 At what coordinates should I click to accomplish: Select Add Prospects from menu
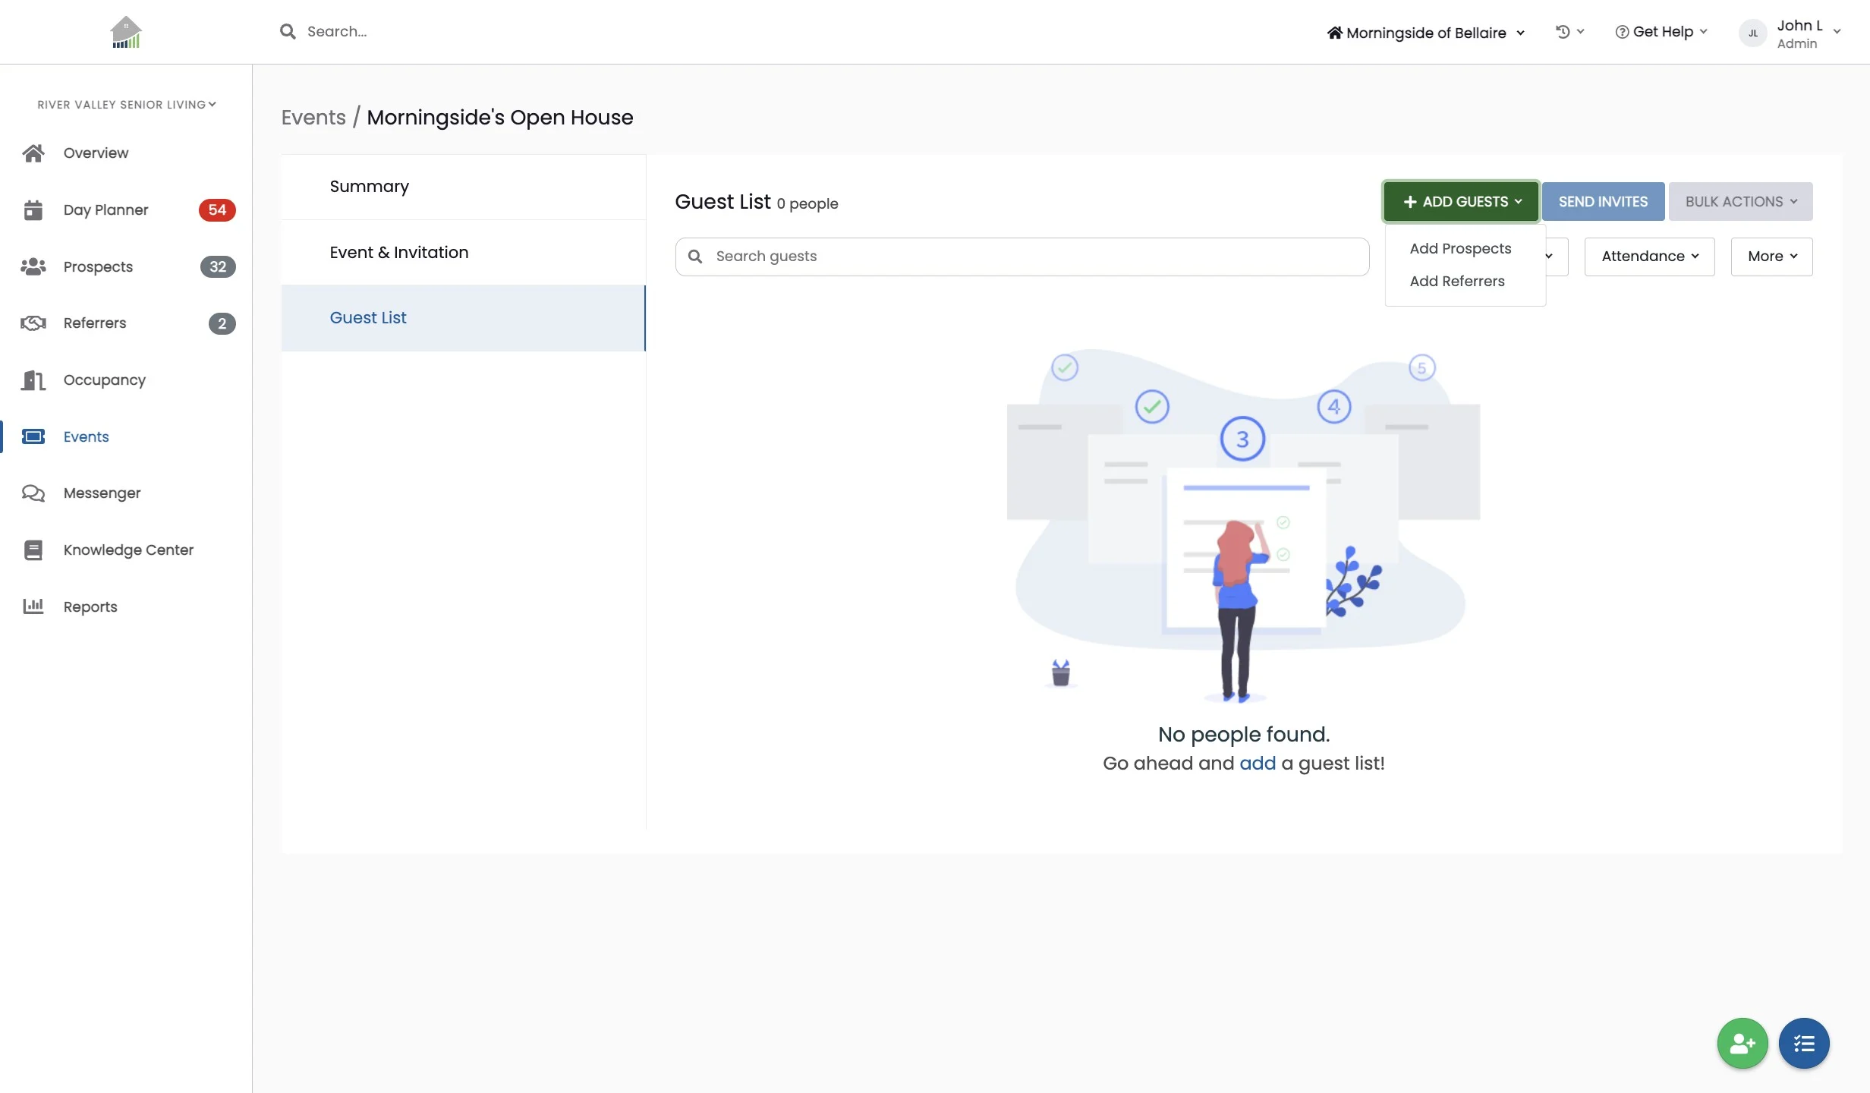click(1459, 249)
